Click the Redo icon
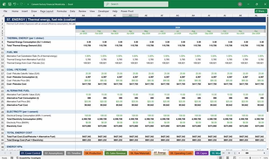The width and height of the screenshot is (269, 159). pyautogui.click(x=22, y=4)
